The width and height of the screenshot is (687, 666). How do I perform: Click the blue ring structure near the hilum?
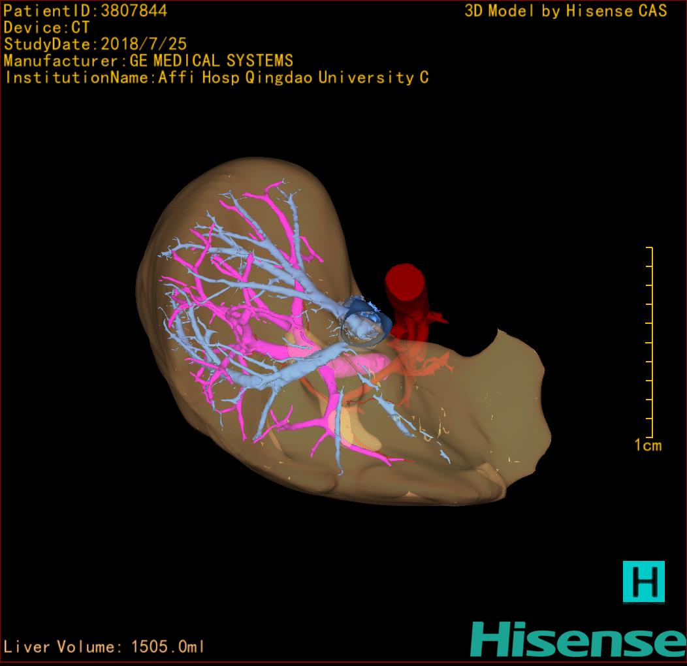tap(366, 323)
